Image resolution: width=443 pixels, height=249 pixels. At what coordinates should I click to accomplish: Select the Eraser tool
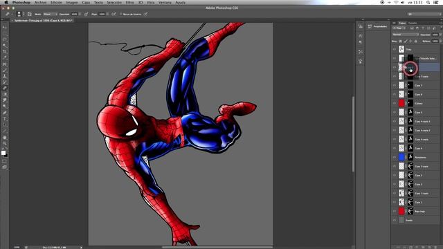5,89
